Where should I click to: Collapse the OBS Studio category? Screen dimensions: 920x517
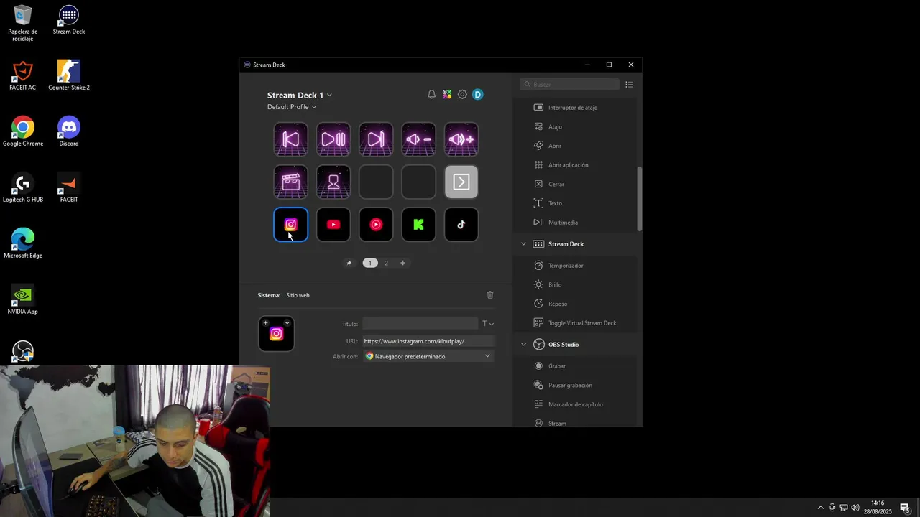pyautogui.click(x=523, y=345)
